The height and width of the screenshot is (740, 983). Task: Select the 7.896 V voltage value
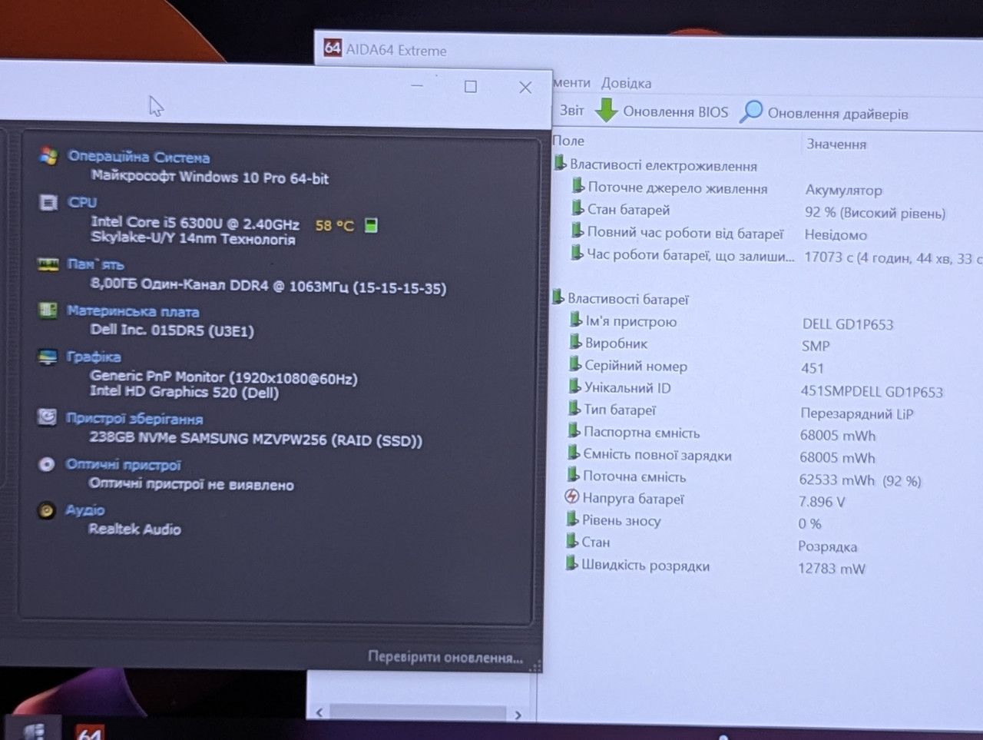822,502
